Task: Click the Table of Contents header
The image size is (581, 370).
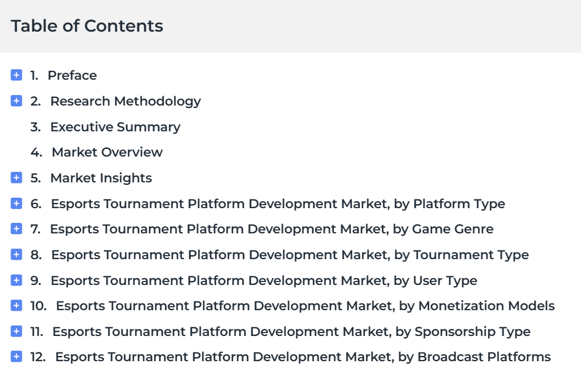Action: coord(87,26)
